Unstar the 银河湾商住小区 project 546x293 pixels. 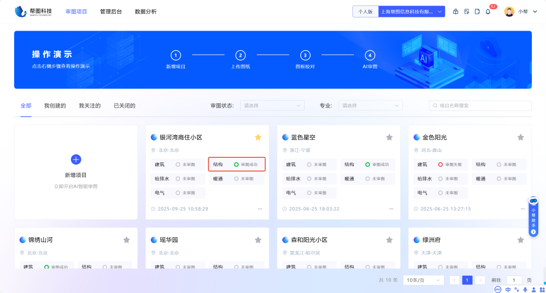coord(258,137)
